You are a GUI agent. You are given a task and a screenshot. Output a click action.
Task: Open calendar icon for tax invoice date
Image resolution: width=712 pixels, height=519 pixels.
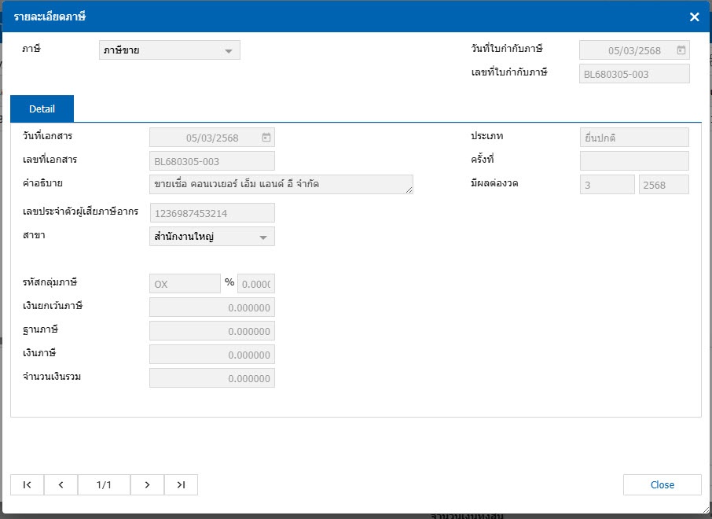point(681,51)
